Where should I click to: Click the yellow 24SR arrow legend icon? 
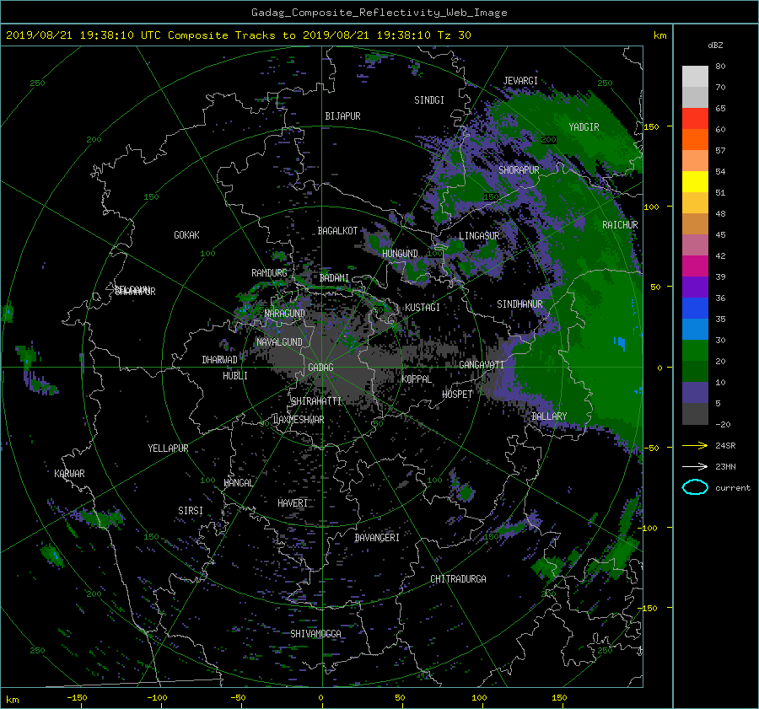(x=695, y=445)
